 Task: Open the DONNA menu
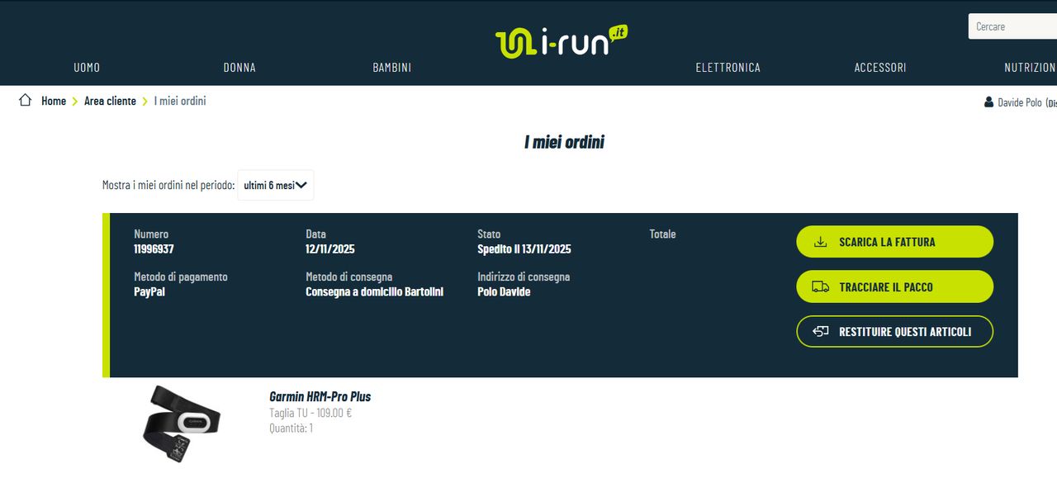tap(239, 68)
